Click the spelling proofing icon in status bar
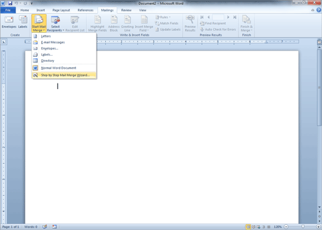The width and height of the screenshot is (322, 230). click(45, 227)
